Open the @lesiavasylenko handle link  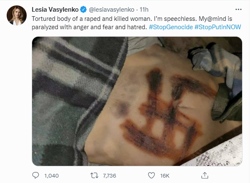point(111,10)
